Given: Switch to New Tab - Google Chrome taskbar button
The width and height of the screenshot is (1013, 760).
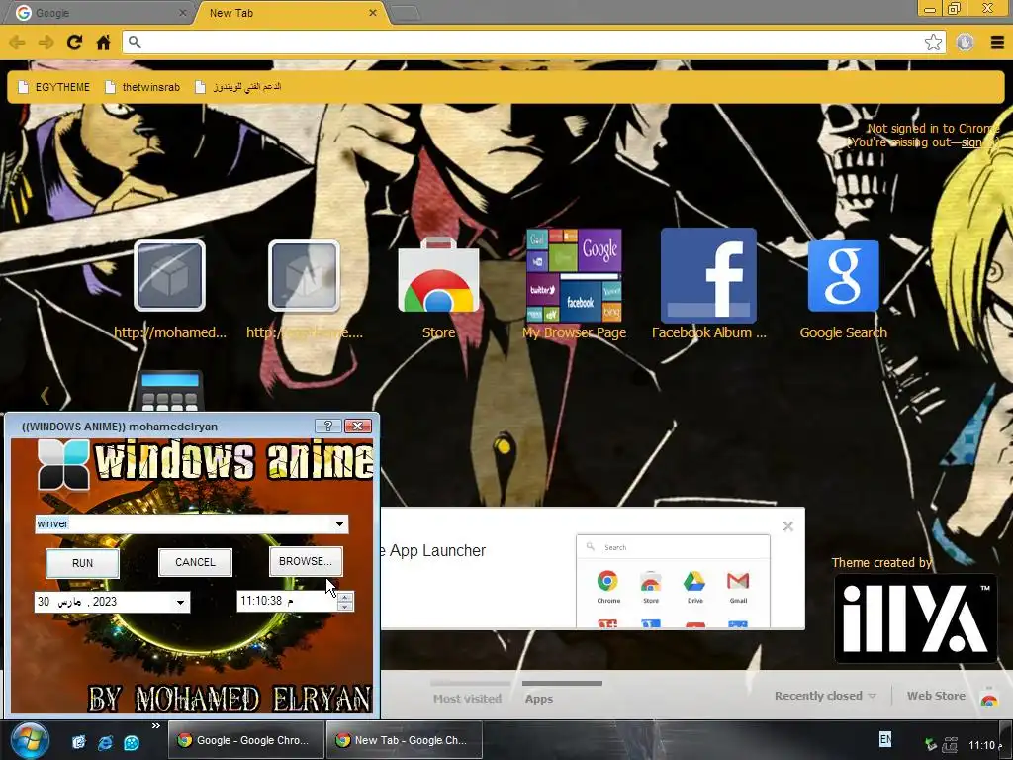Looking at the screenshot, I should (405, 740).
